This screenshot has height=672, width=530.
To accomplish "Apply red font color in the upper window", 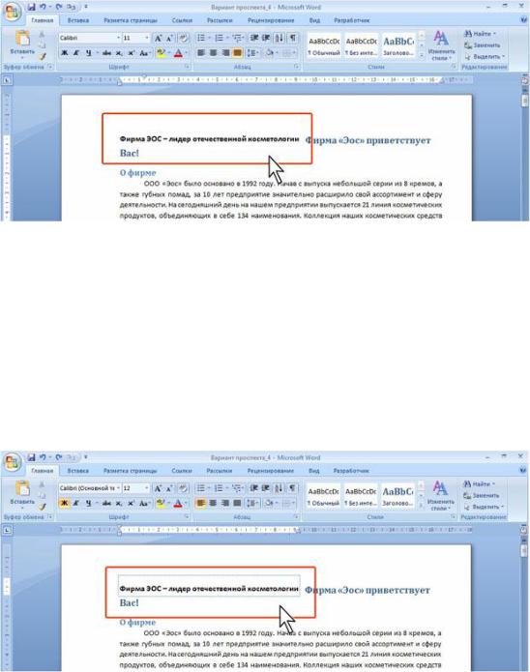I will point(178,53).
